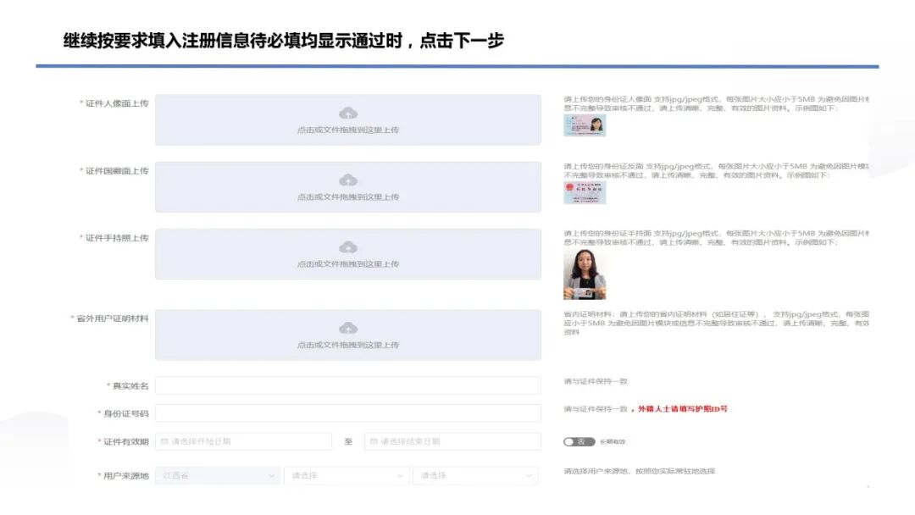
Task: Click calendar icon in end date field
Action: [x=374, y=441]
